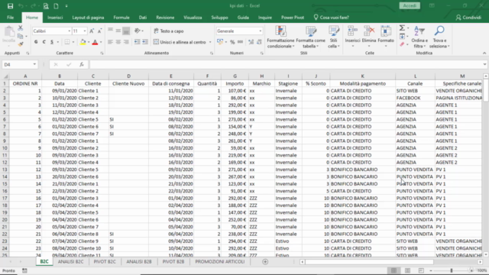Select the Format Painter brush icon
Screen dimensions: 489x275
(21, 44)
